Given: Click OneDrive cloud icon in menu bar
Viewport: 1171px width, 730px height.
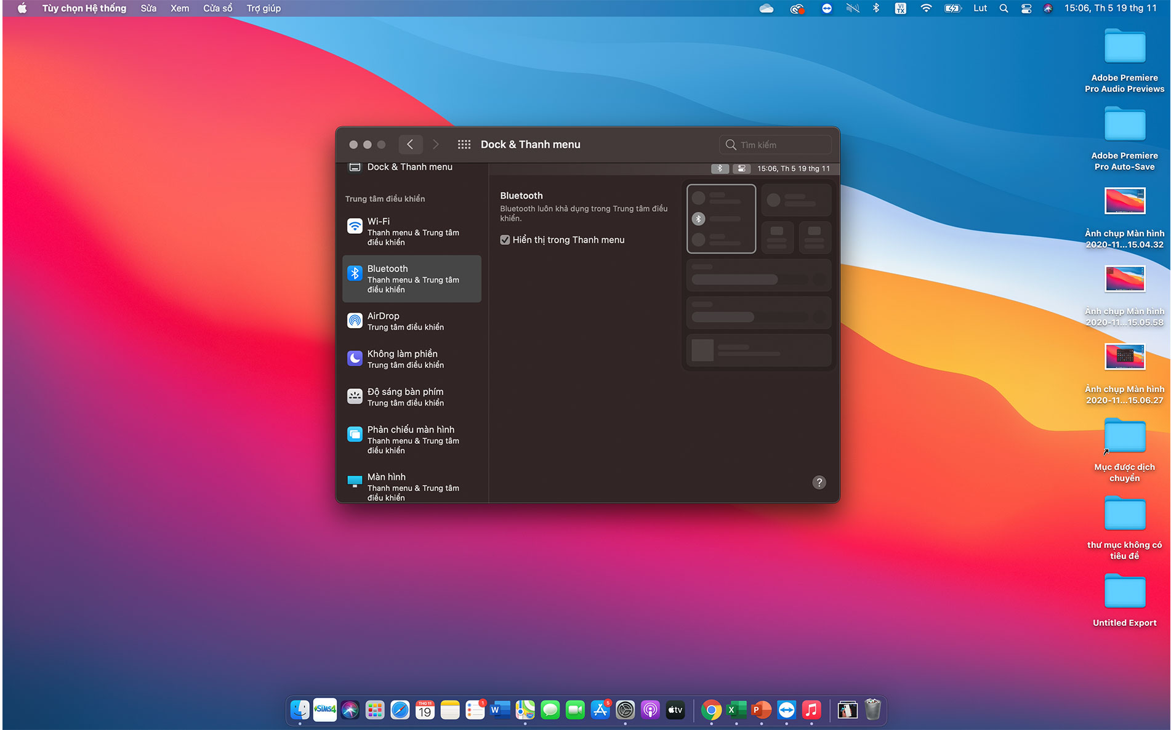Looking at the screenshot, I should (767, 8).
